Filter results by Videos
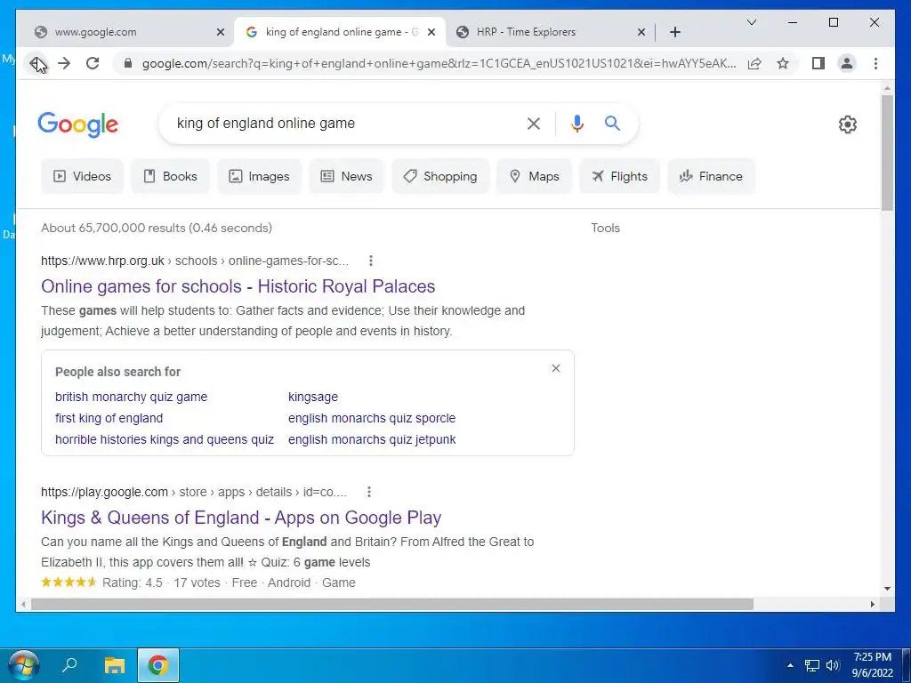 (82, 176)
